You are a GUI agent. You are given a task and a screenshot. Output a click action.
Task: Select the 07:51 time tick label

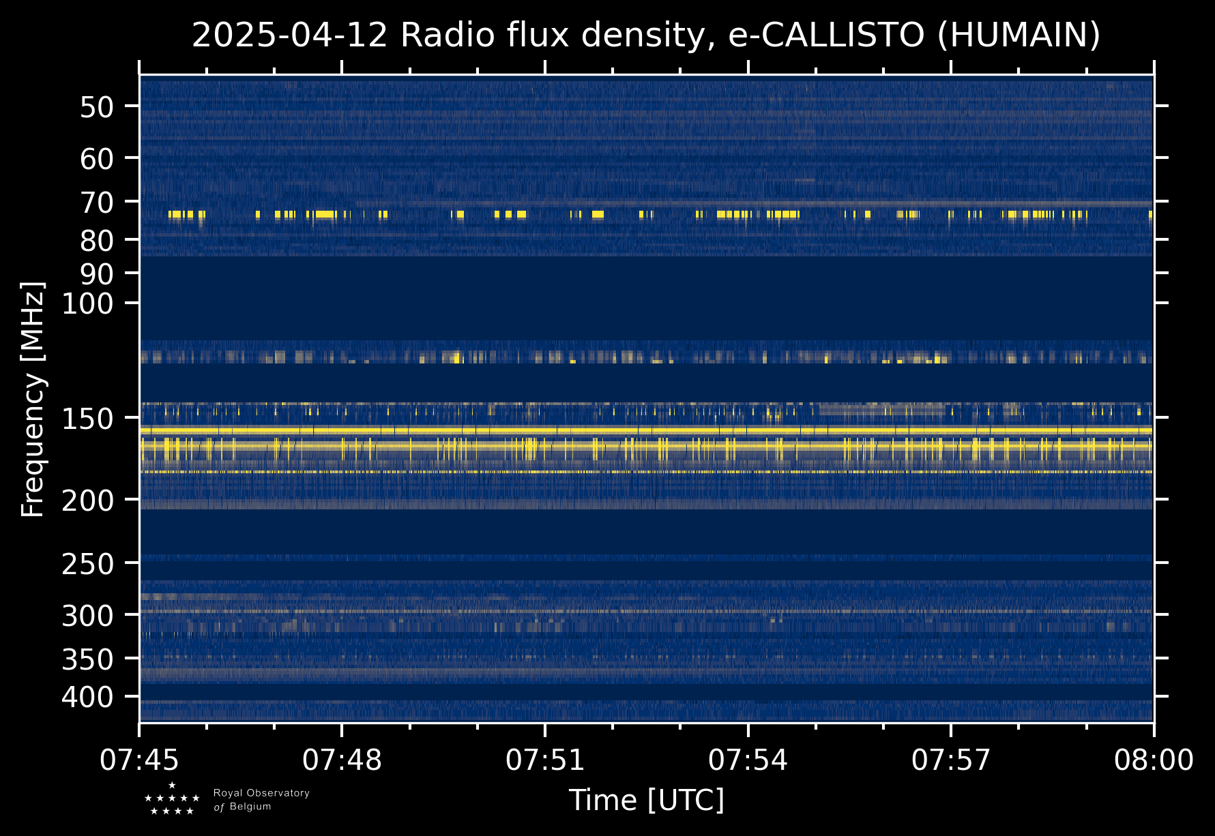pyautogui.click(x=545, y=760)
